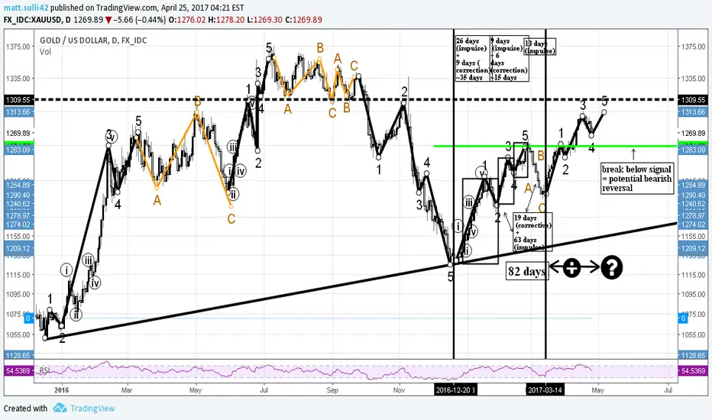Click the blue 1313.66 price label on left axis
The image size is (712, 420).
pyautogui.click(x=18, y=111)
